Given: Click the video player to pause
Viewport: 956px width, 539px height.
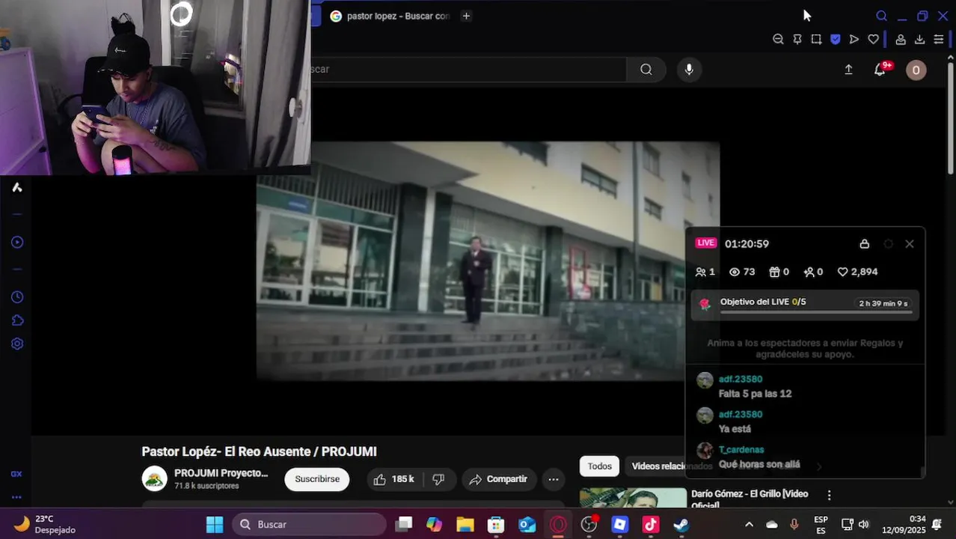Looking at the screenshot, I should [488, 261].
